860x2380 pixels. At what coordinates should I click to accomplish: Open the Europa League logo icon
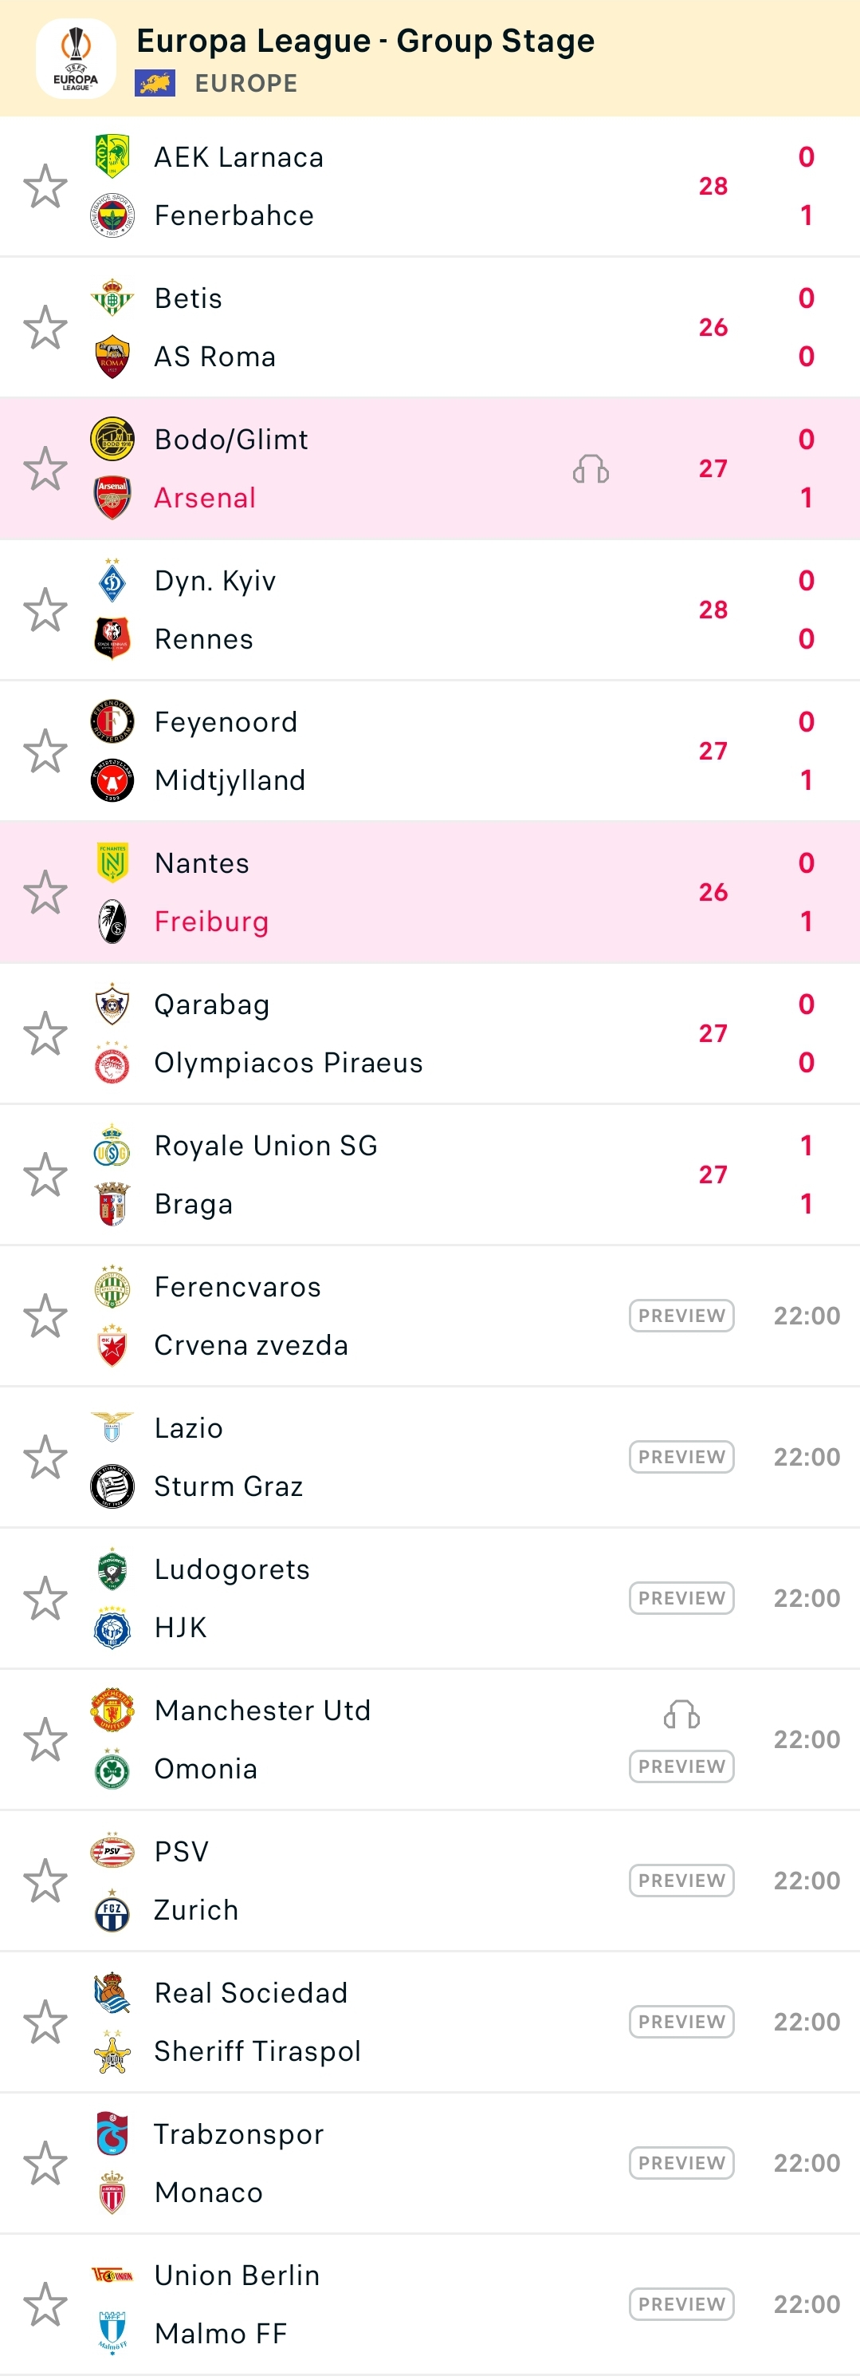tap(76, 58)
